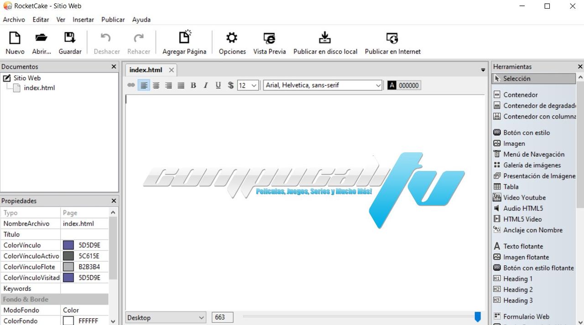
Task: Click the ColorVínculo purple swatch
Action: coord(68,245)
